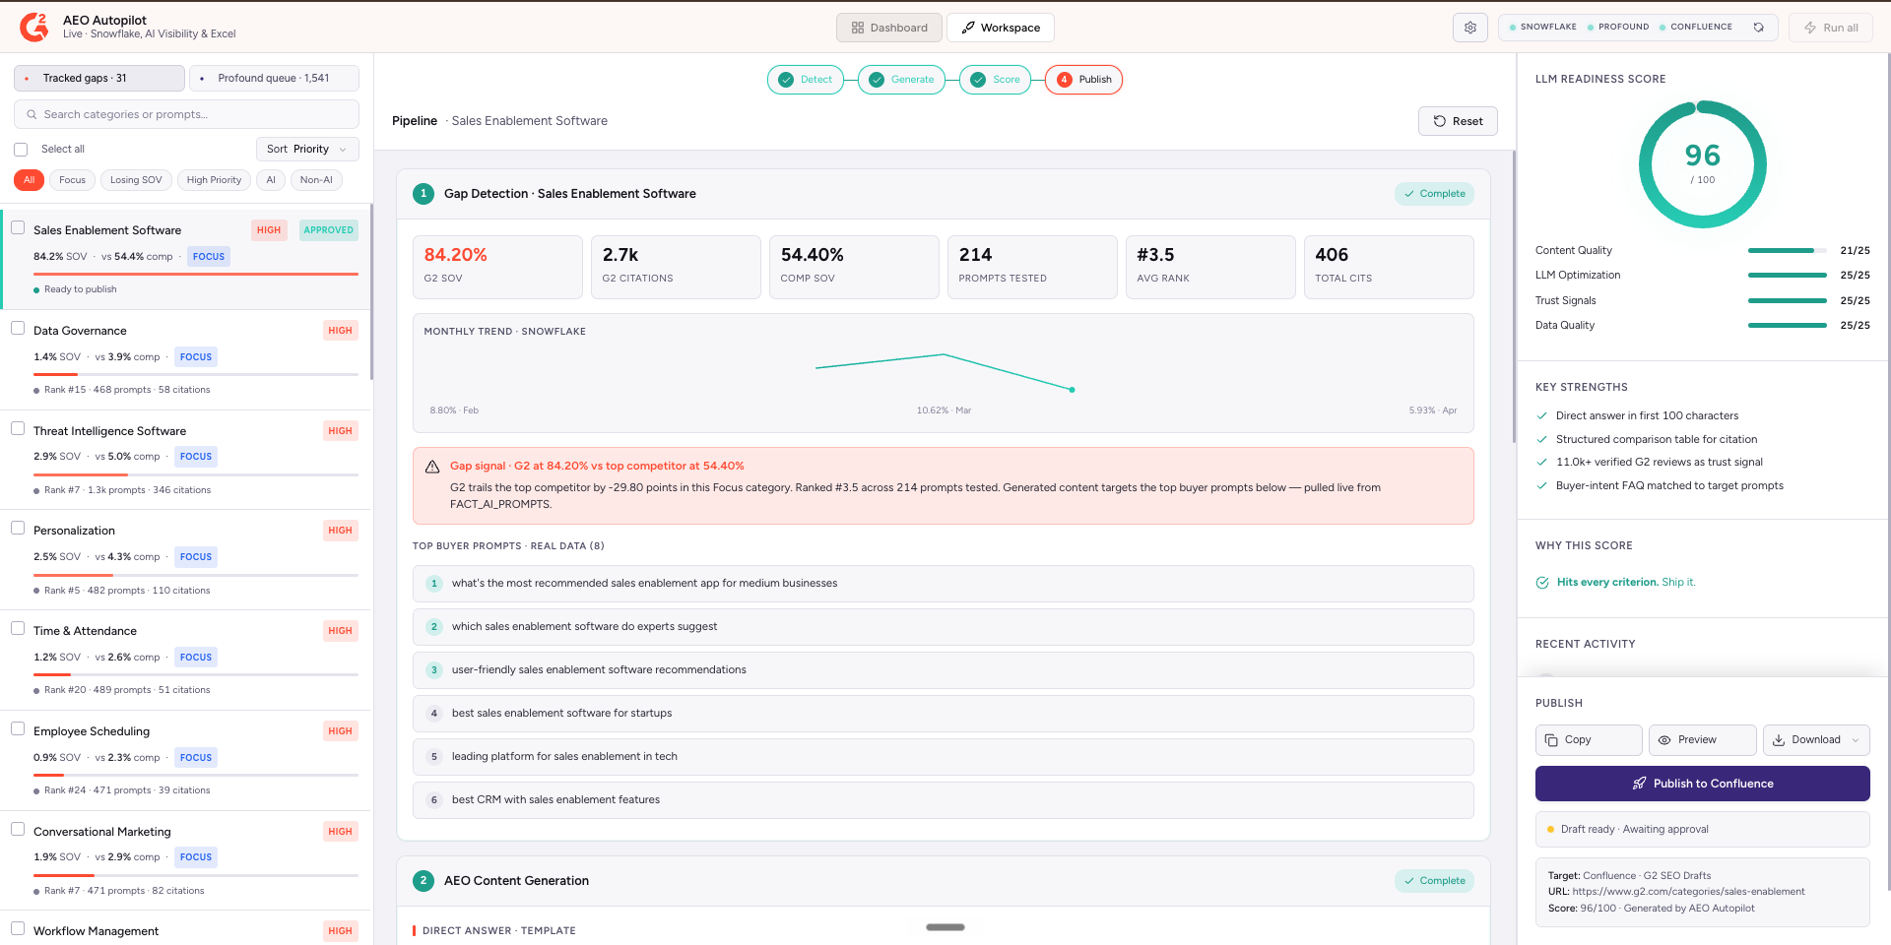Check the Conversational Marketing checkbox
The height and width of the screenshot is (945, 1891).
(18, 829)
